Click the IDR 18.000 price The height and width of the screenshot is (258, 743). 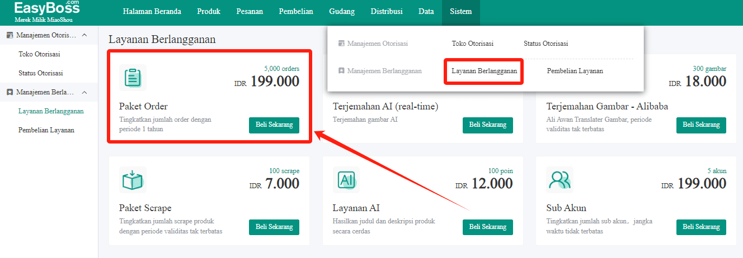[x=697, y=82]
